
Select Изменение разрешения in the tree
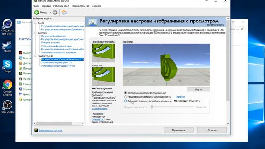pos(53,36)
